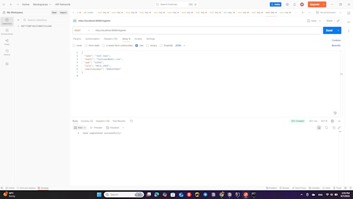
Task: Select the 'none' body type radio
Action: [74, 46]
